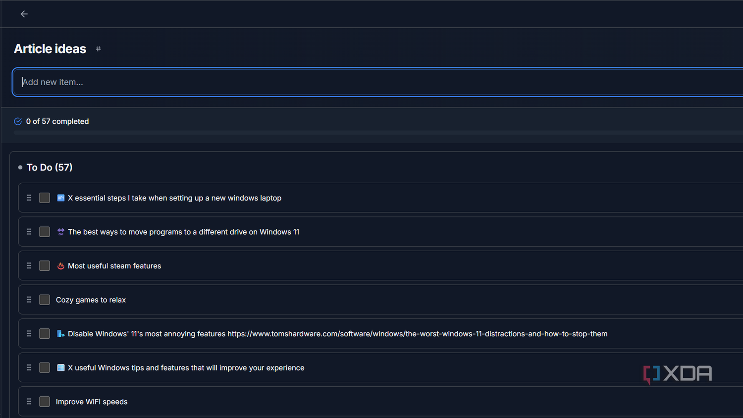
Task: Check off 'move programs to a different drive'
Action: 45,232
